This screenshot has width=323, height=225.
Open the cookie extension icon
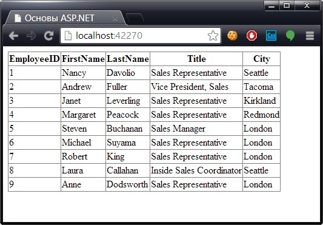pos(232,35)
